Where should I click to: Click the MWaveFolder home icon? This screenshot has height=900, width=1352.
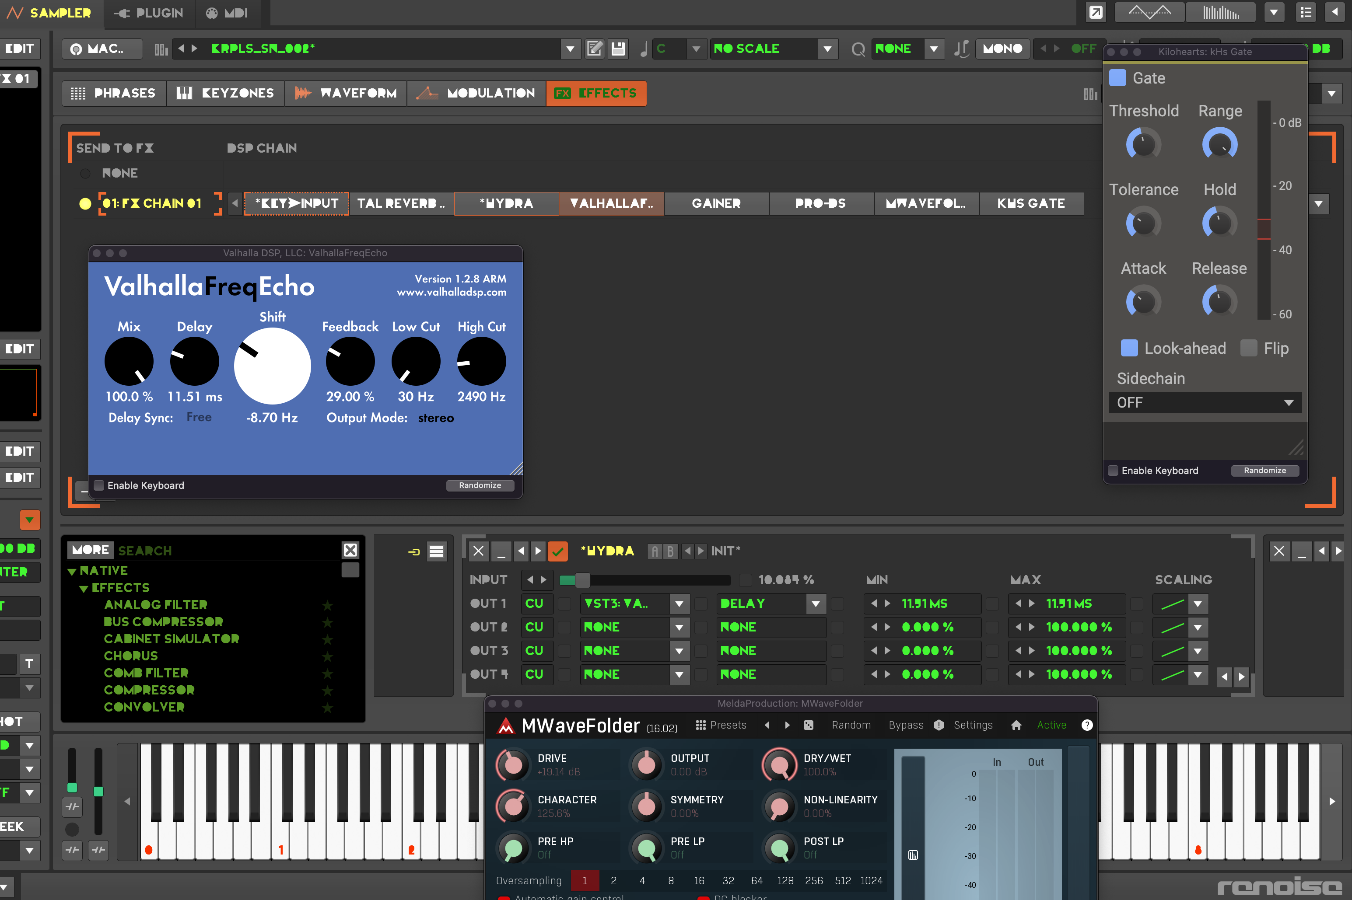click(x=1016, y=725)
